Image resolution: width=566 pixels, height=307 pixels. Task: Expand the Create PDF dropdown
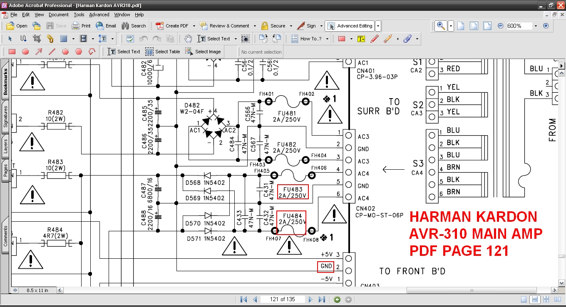tap(194, 26)
